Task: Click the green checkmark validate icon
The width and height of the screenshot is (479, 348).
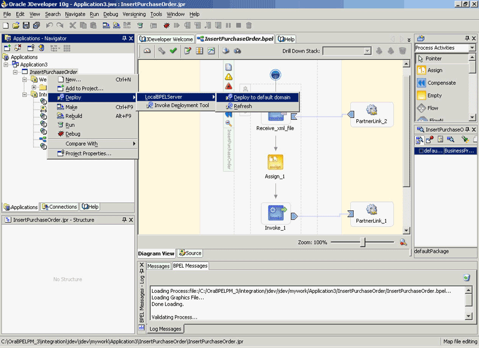Action: click(x=173, y=51)
